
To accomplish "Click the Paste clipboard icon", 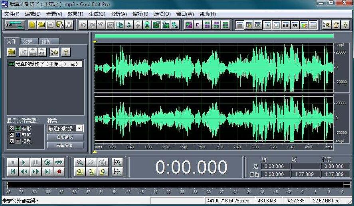I will coord(138,25).
